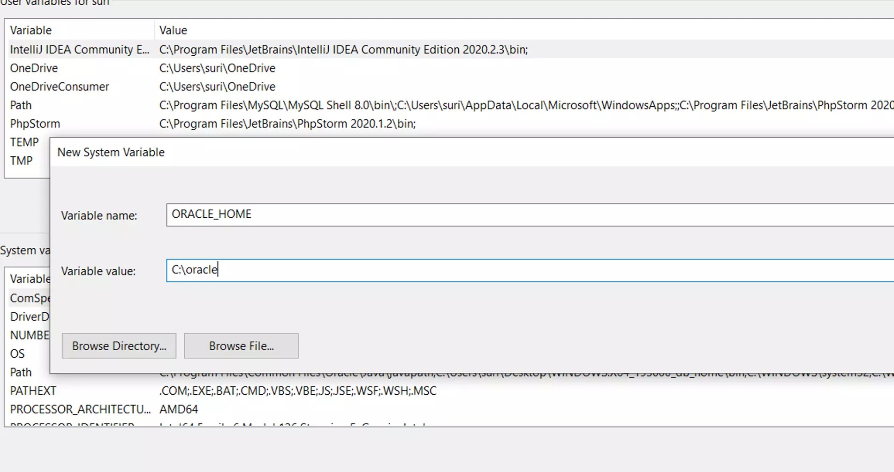Click inside the Variable name field
The height and width of the screenshot is (472, 894).
pos(328,215)
